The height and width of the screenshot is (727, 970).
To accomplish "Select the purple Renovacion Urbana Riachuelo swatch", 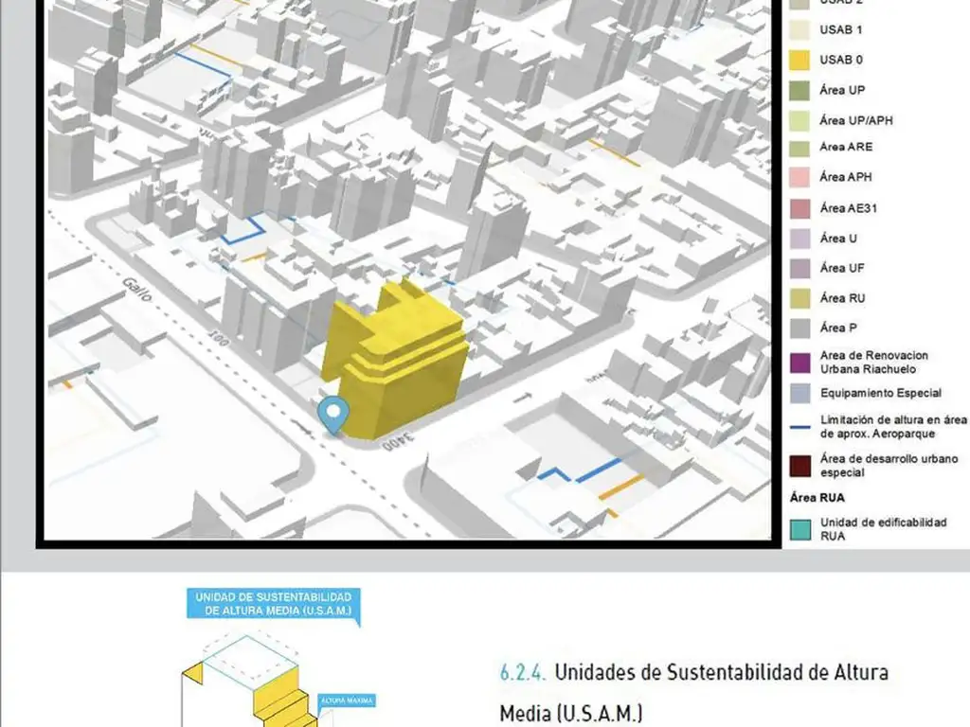I will click(799, 361).
